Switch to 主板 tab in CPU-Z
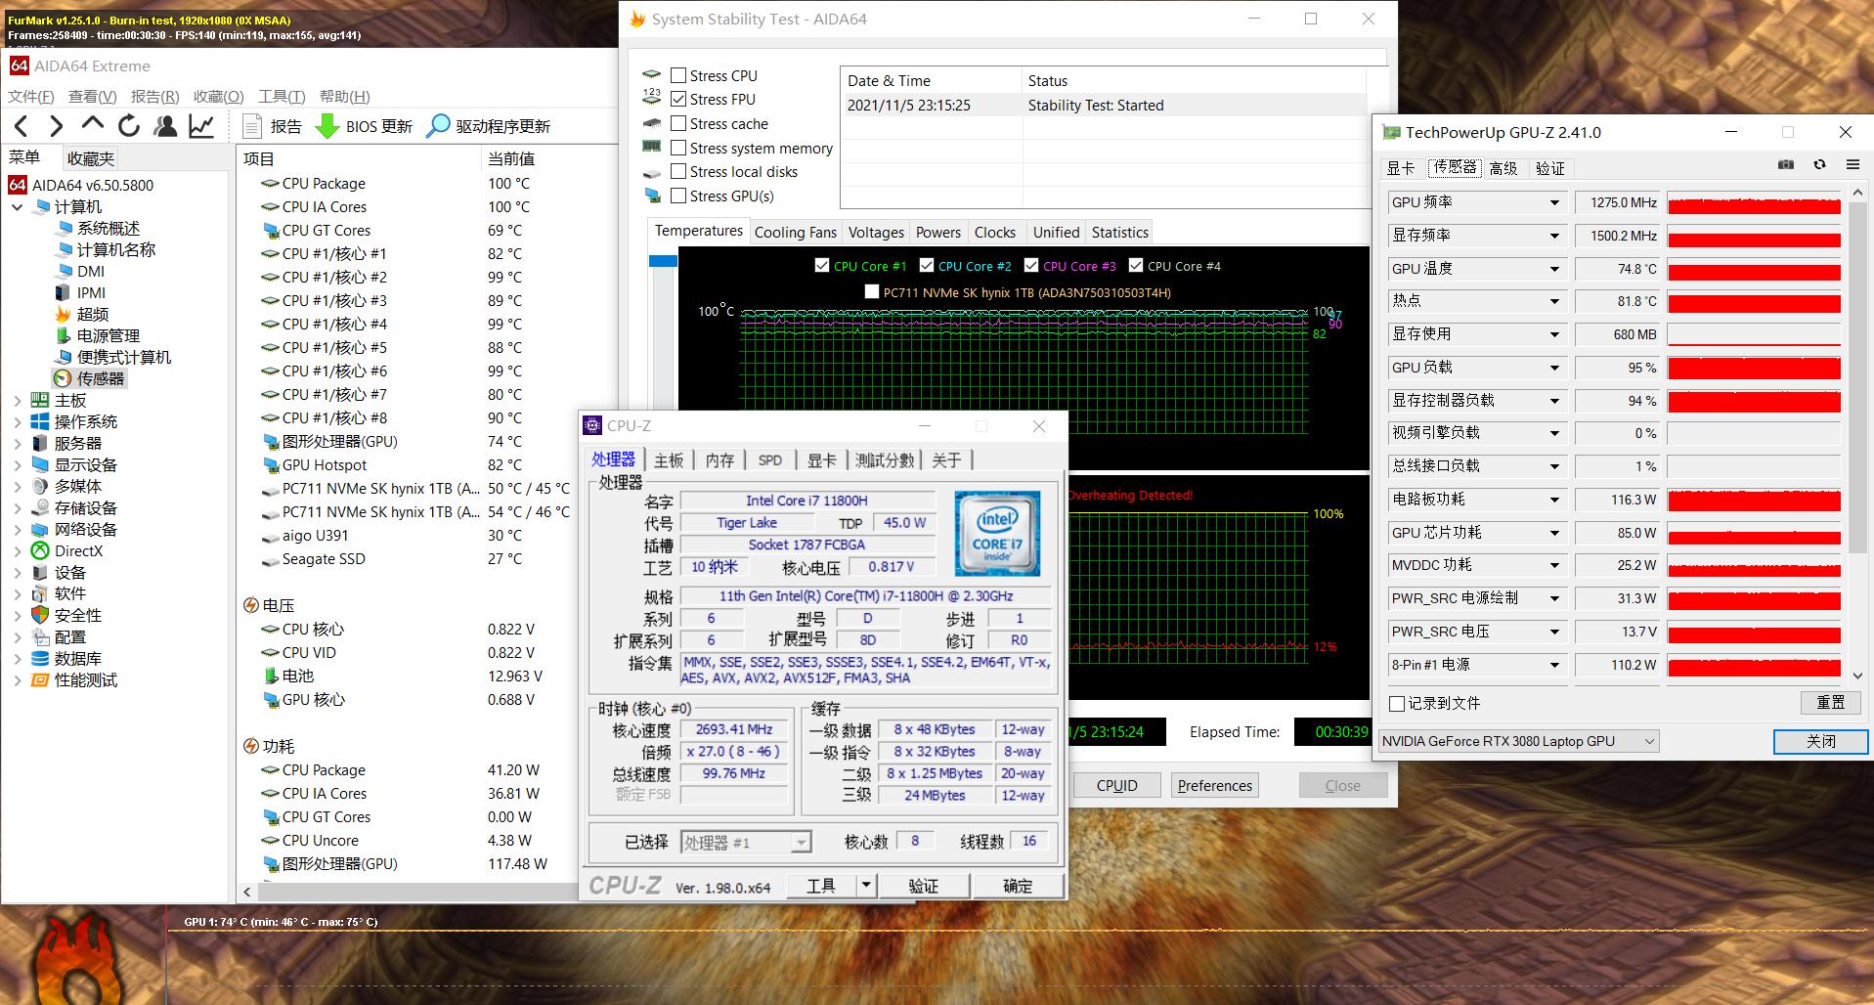 669,459
